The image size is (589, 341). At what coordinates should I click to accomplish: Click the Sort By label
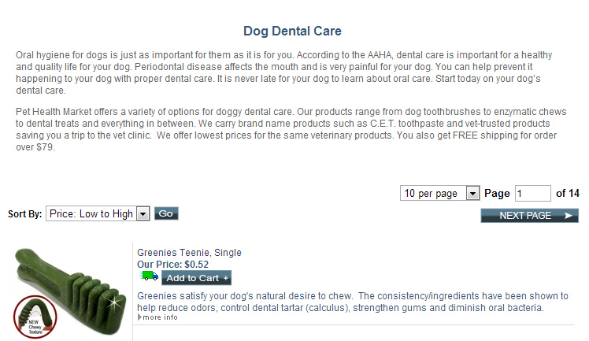pos(24,214)
